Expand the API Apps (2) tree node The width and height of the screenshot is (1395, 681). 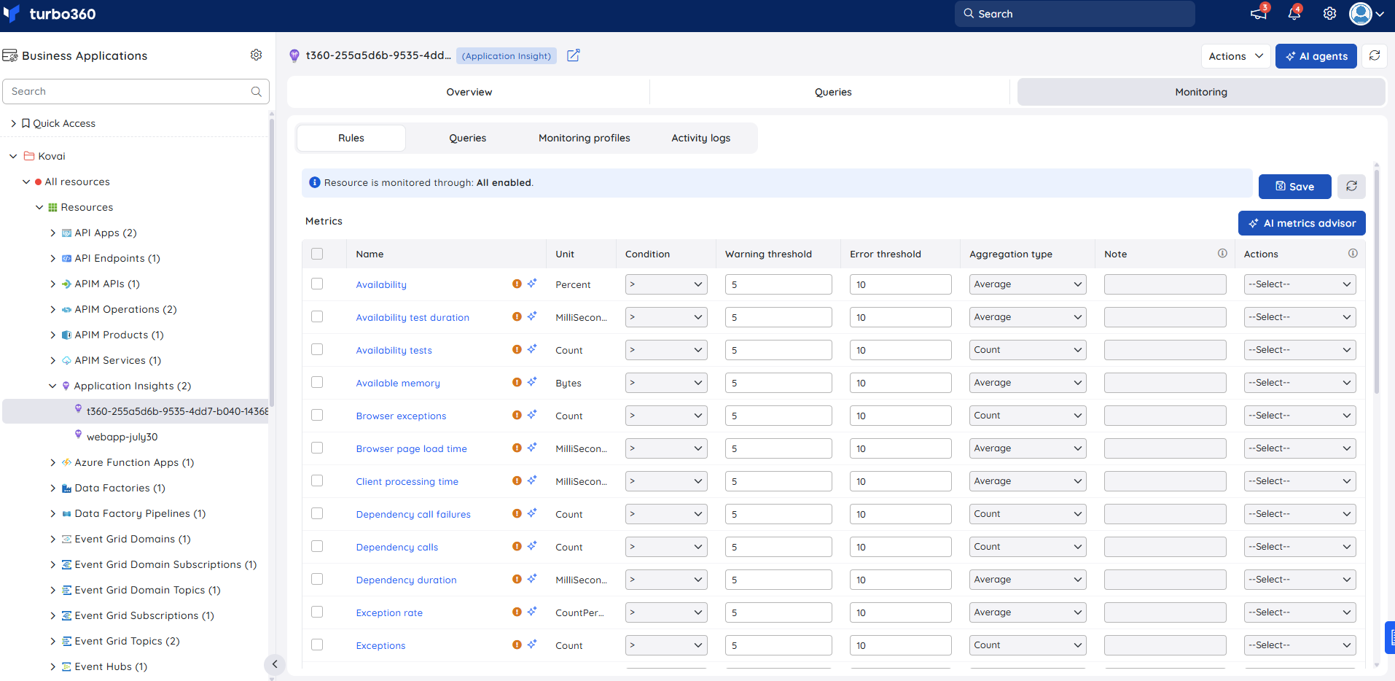point(52,233)
